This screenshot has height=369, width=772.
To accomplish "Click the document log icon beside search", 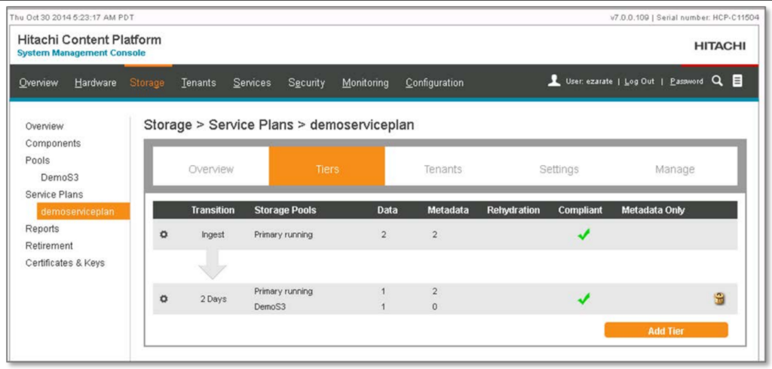I will (737, 81).
